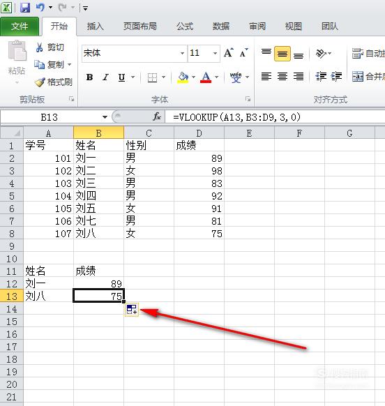Click the Copy button

tap(50, 64)
